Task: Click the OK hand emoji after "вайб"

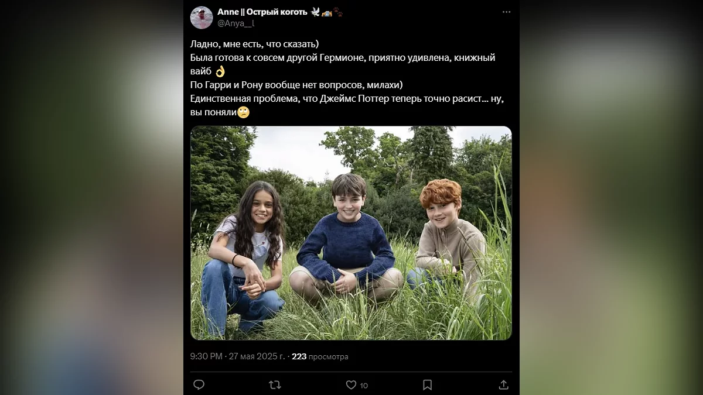Action: [220, 71]
